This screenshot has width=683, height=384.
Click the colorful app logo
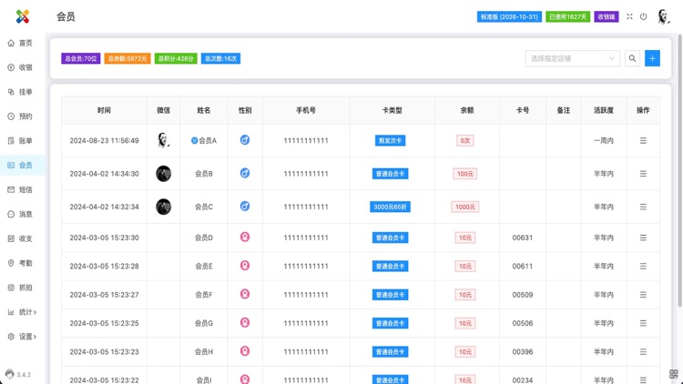pos(23,16)
